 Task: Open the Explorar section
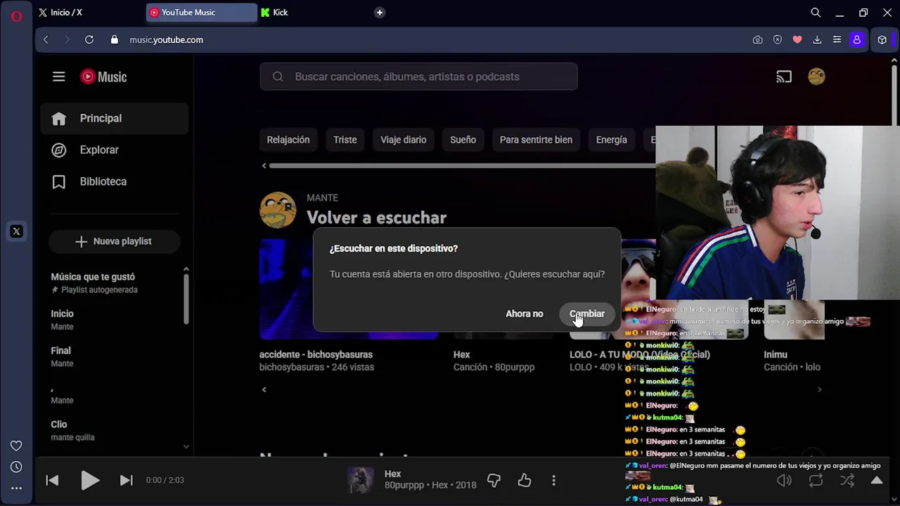(114, 150)
